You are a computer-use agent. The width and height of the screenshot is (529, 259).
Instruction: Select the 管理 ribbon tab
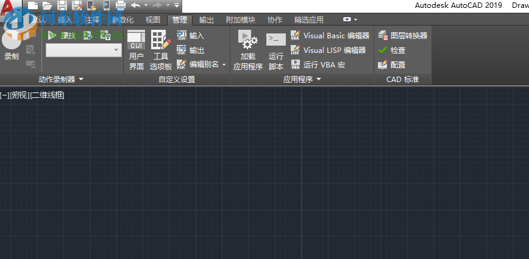tap(180, 20)
